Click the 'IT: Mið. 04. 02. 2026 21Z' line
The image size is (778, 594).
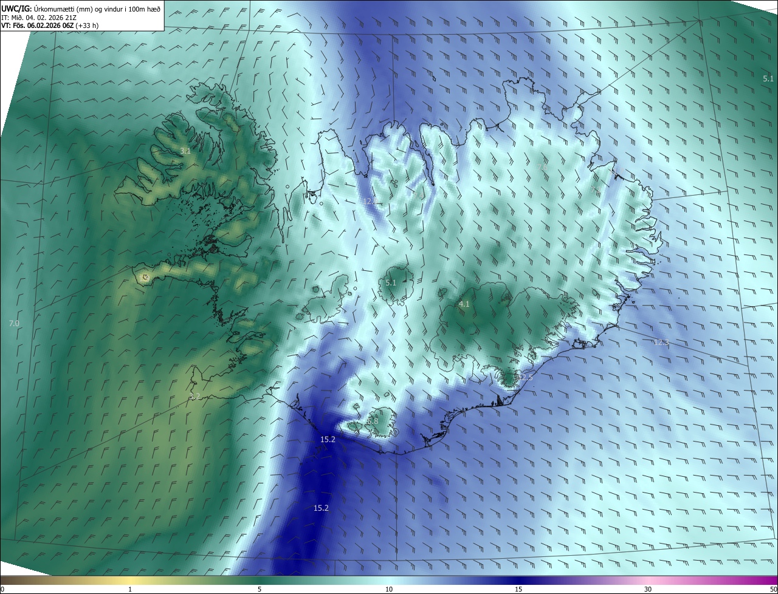point(39,18)
